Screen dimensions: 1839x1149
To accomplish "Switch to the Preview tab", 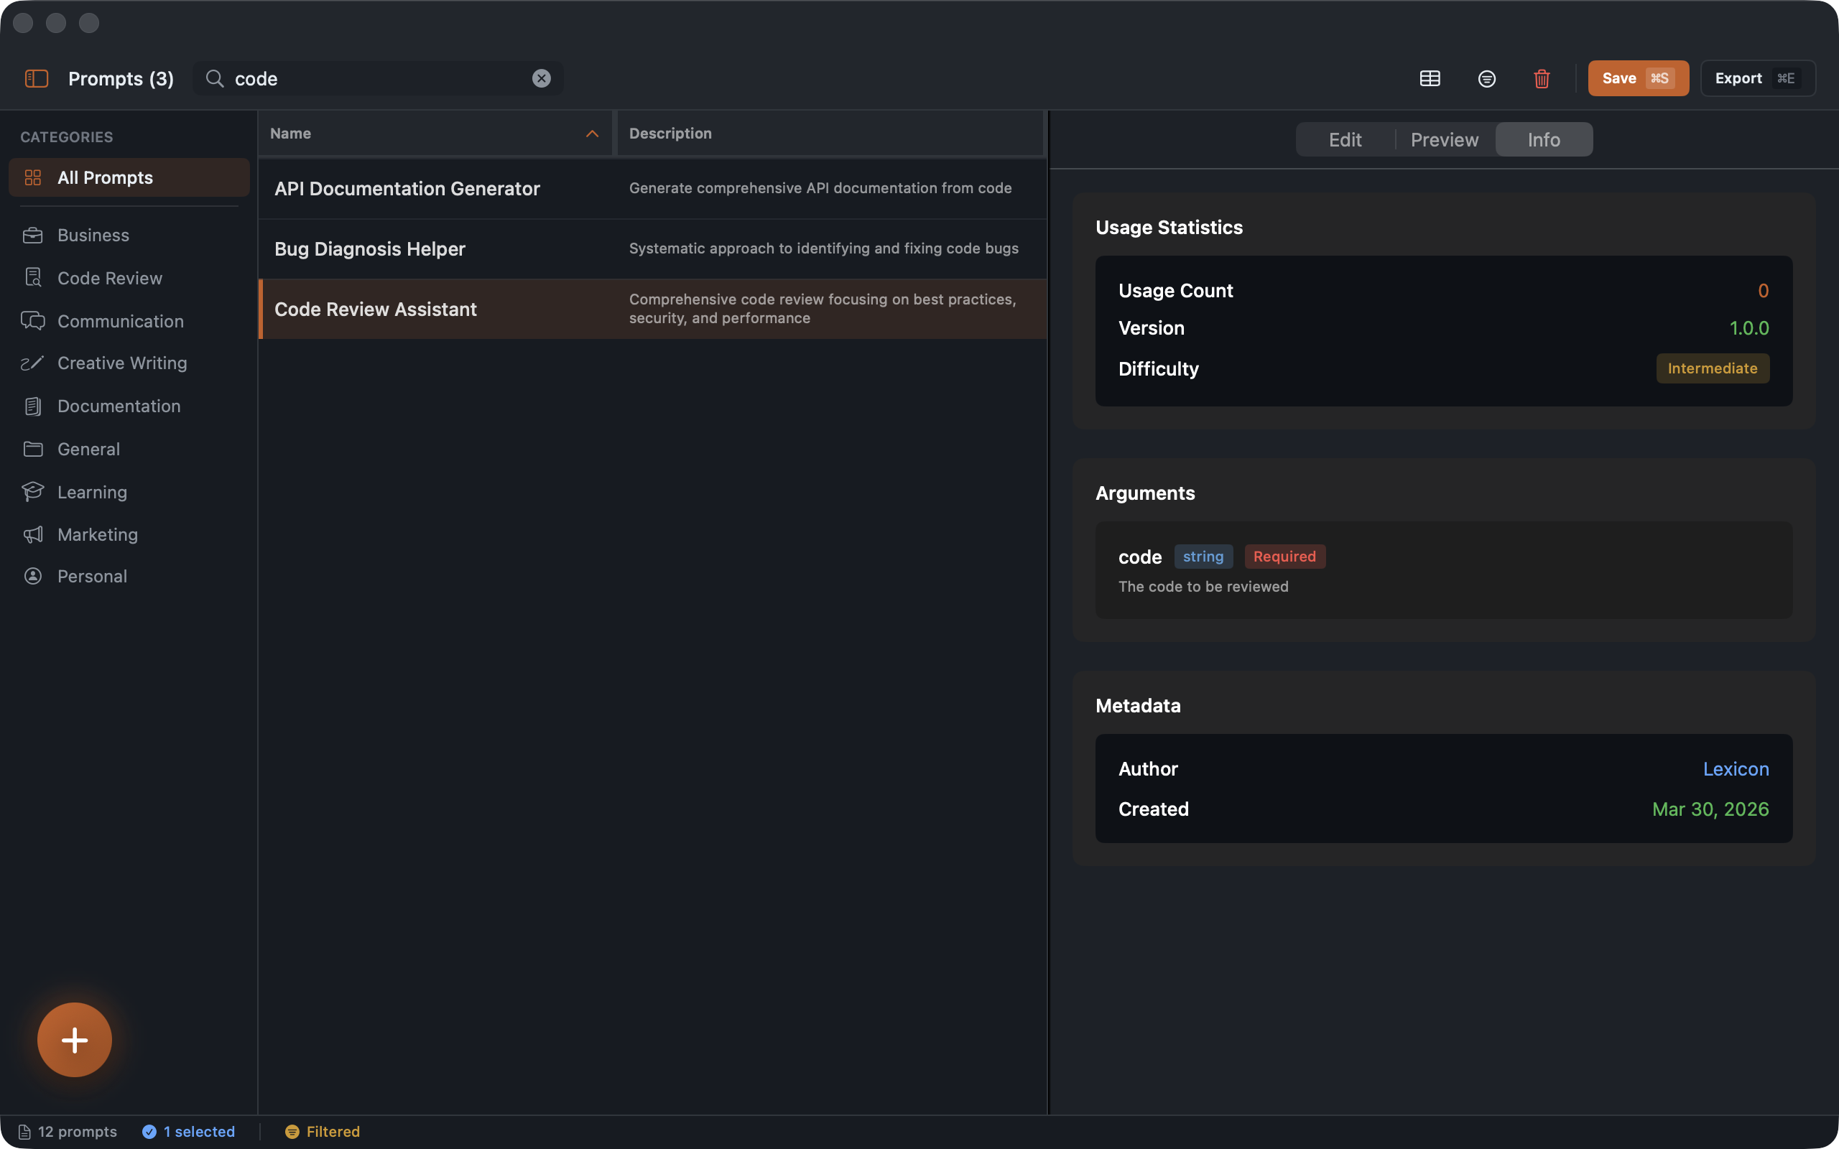I will pyautogui.click(x=1445, y=140).
